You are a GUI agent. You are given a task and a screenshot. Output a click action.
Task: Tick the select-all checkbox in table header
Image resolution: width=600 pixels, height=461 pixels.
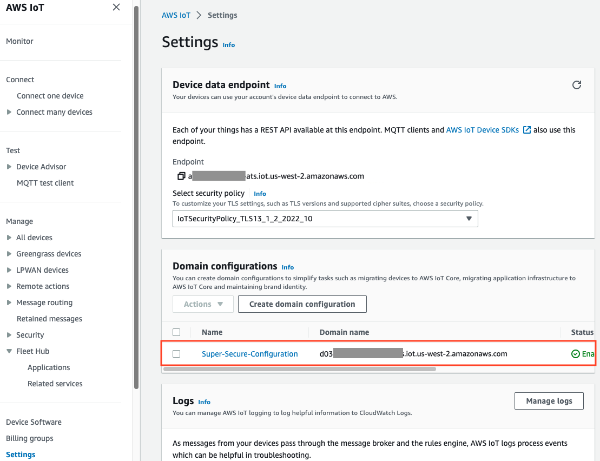click(176, 332)
